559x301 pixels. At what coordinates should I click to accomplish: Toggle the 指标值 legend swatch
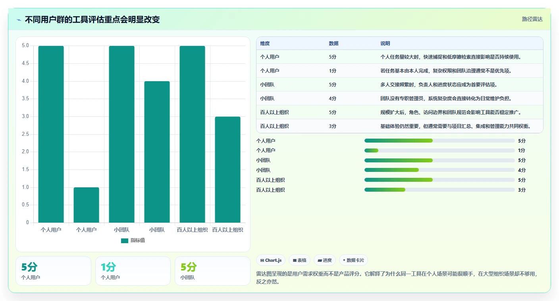(x=125, y=240)
